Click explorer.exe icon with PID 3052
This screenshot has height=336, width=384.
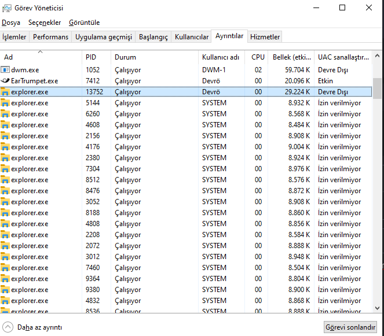click(5, 202)
